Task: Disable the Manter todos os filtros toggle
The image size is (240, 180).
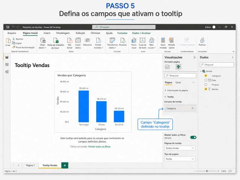Action: (x=194, y=137)
